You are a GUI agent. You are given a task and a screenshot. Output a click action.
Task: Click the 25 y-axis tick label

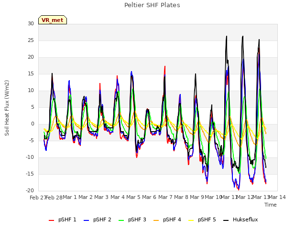[31, 40]
